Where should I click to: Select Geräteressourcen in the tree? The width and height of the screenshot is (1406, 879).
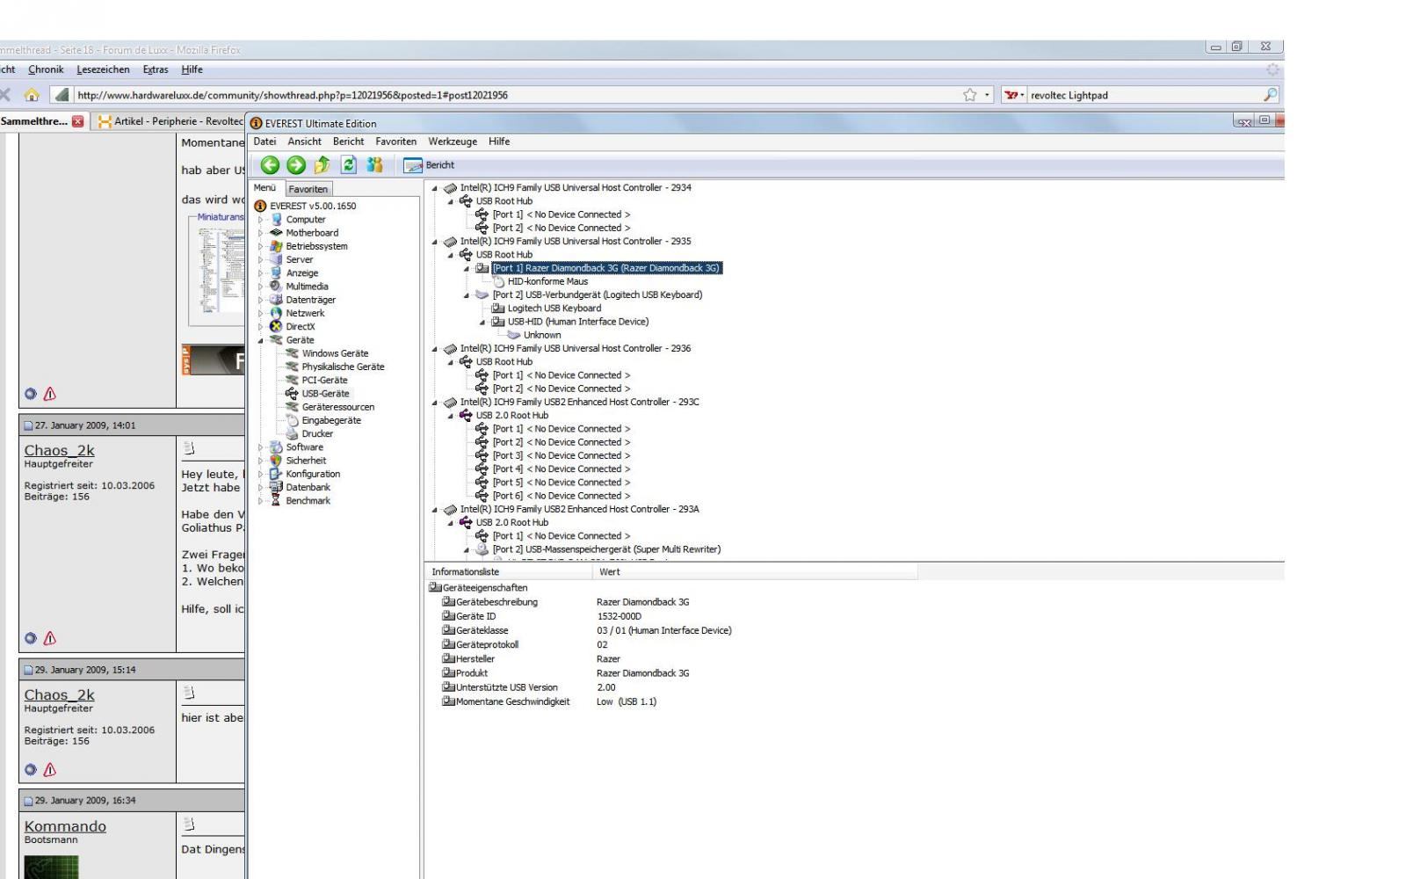(337, 407)
